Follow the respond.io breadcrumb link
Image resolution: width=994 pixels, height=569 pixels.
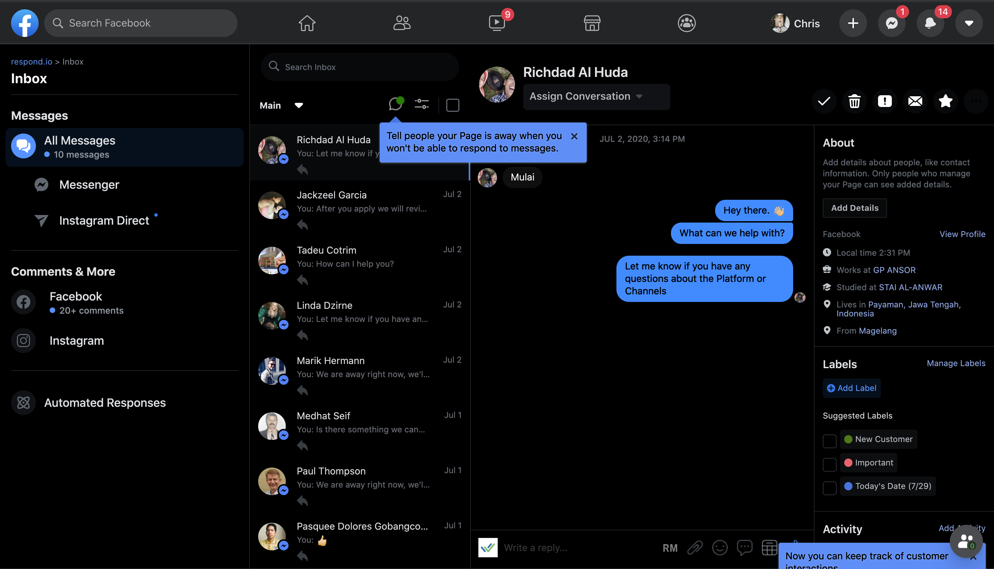point(31,62)
